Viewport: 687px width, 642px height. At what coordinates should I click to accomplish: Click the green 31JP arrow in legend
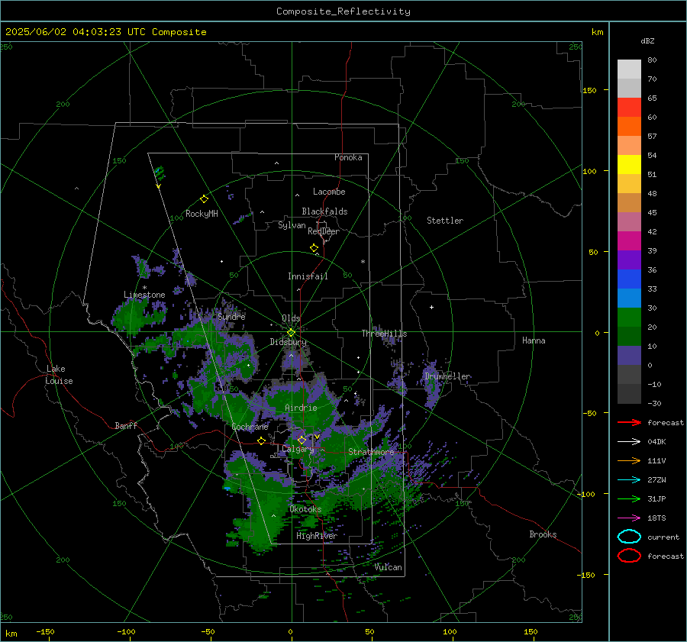(629, 498)
